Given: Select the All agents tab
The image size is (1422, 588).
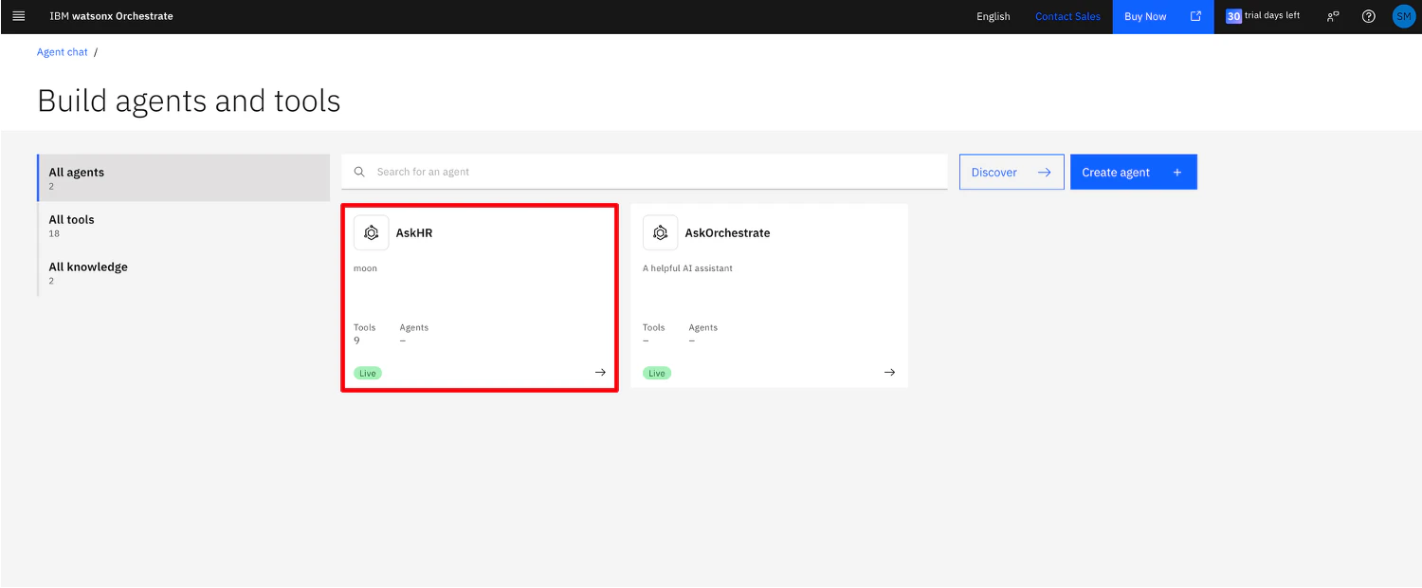Looking at the screenshot, I should point(185,177).
